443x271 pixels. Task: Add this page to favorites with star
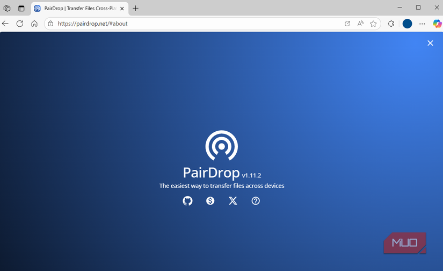[x=373, y=24]
